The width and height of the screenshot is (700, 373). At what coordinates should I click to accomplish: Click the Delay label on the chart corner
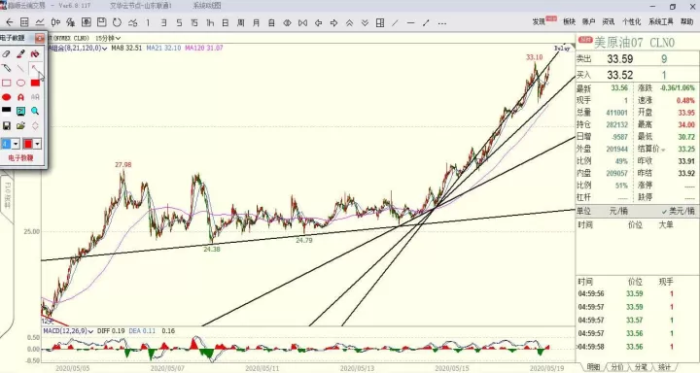point(562,49)
